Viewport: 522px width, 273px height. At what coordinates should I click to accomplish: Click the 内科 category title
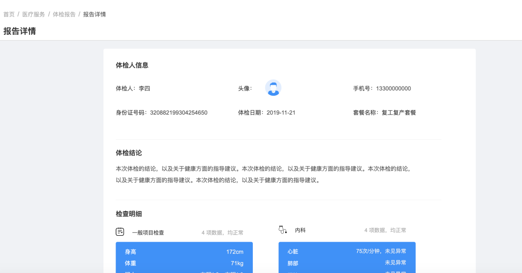click(x=300, y=230)
